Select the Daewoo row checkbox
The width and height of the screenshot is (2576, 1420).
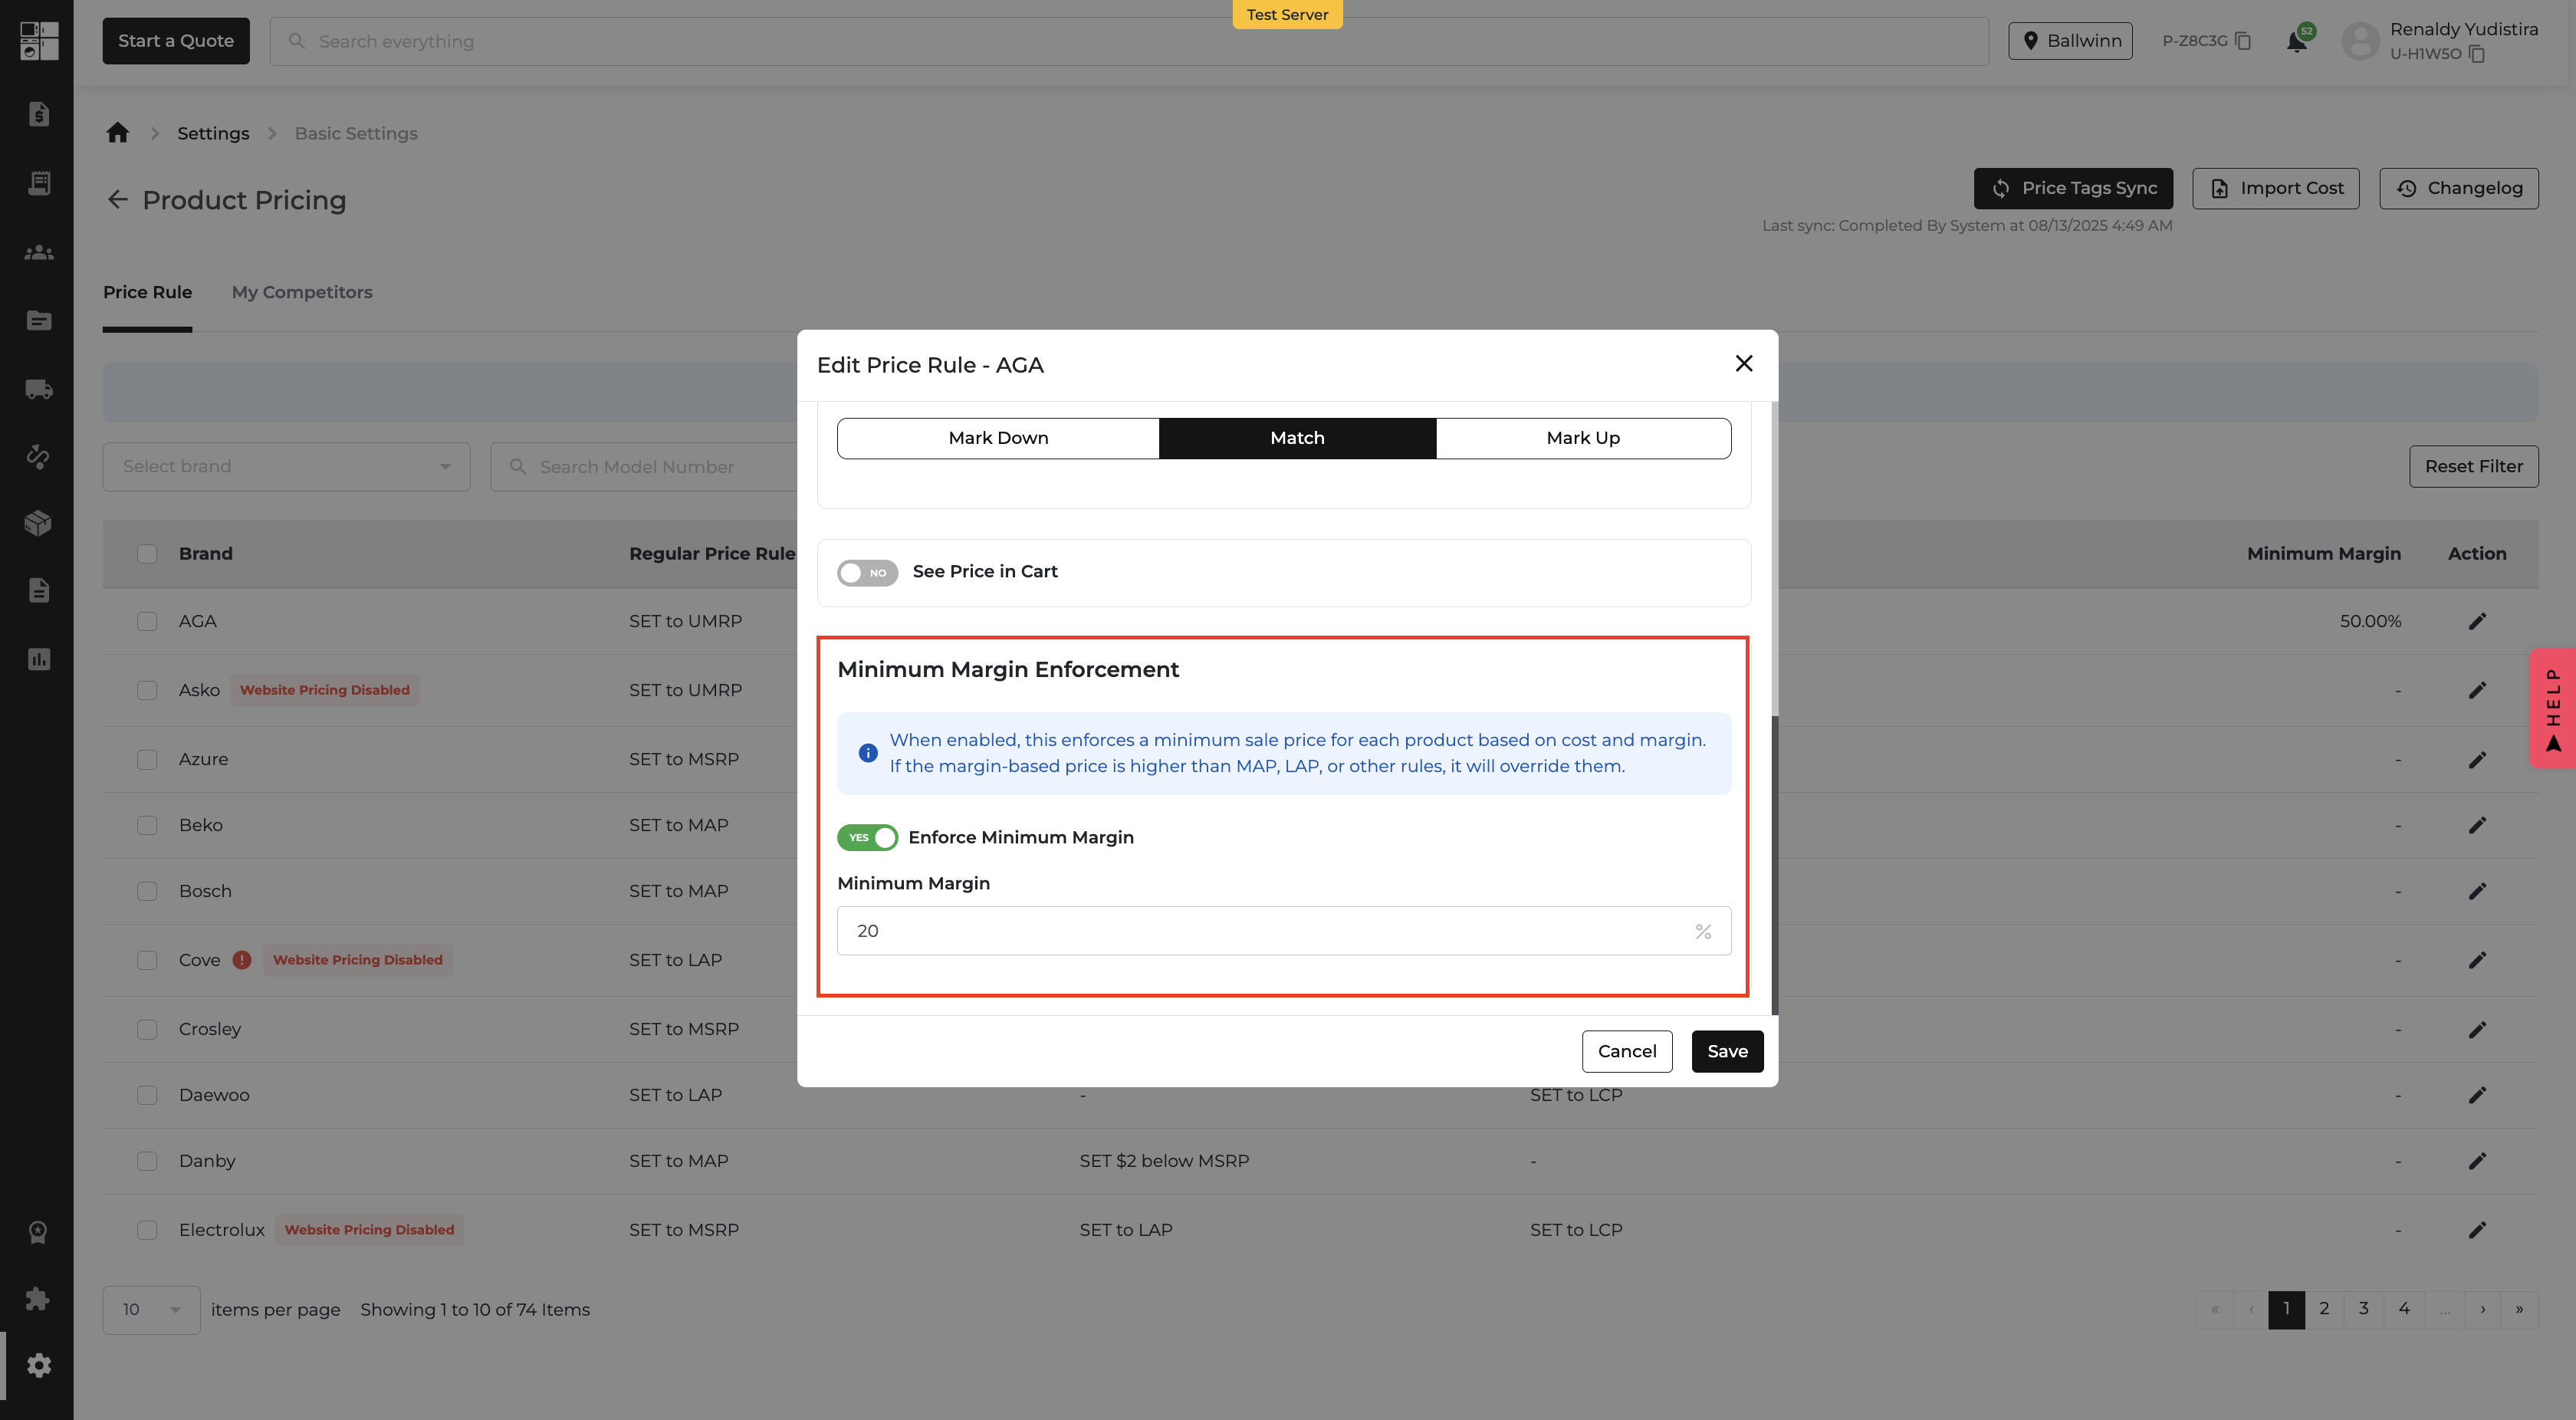click(x=147, y=1095)
